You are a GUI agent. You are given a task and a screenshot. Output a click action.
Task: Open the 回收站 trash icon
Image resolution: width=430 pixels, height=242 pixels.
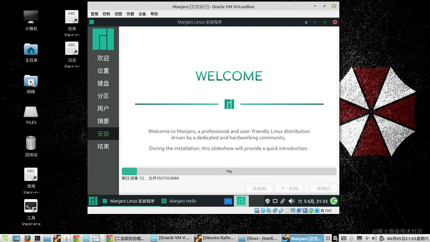tap(31, 146)
